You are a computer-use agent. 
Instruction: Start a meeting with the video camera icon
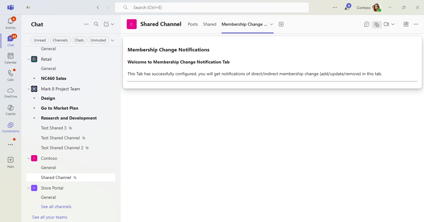click(x=386, y=24)
